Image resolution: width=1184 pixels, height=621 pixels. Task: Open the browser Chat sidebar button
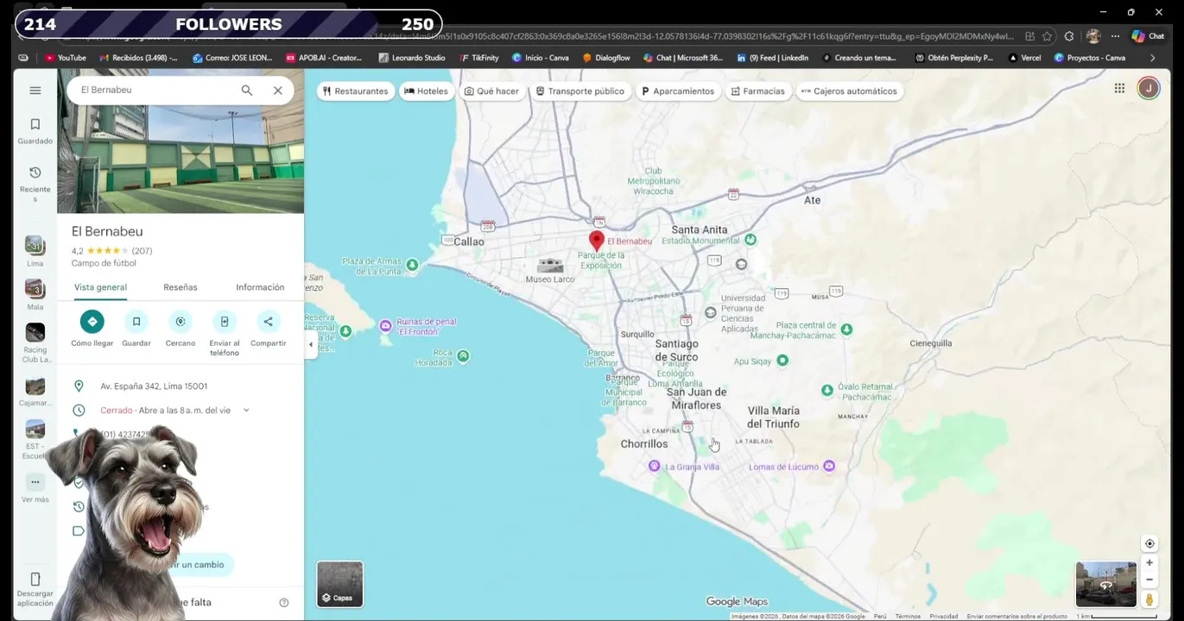pyautogui.click(x=1149, y=36)
